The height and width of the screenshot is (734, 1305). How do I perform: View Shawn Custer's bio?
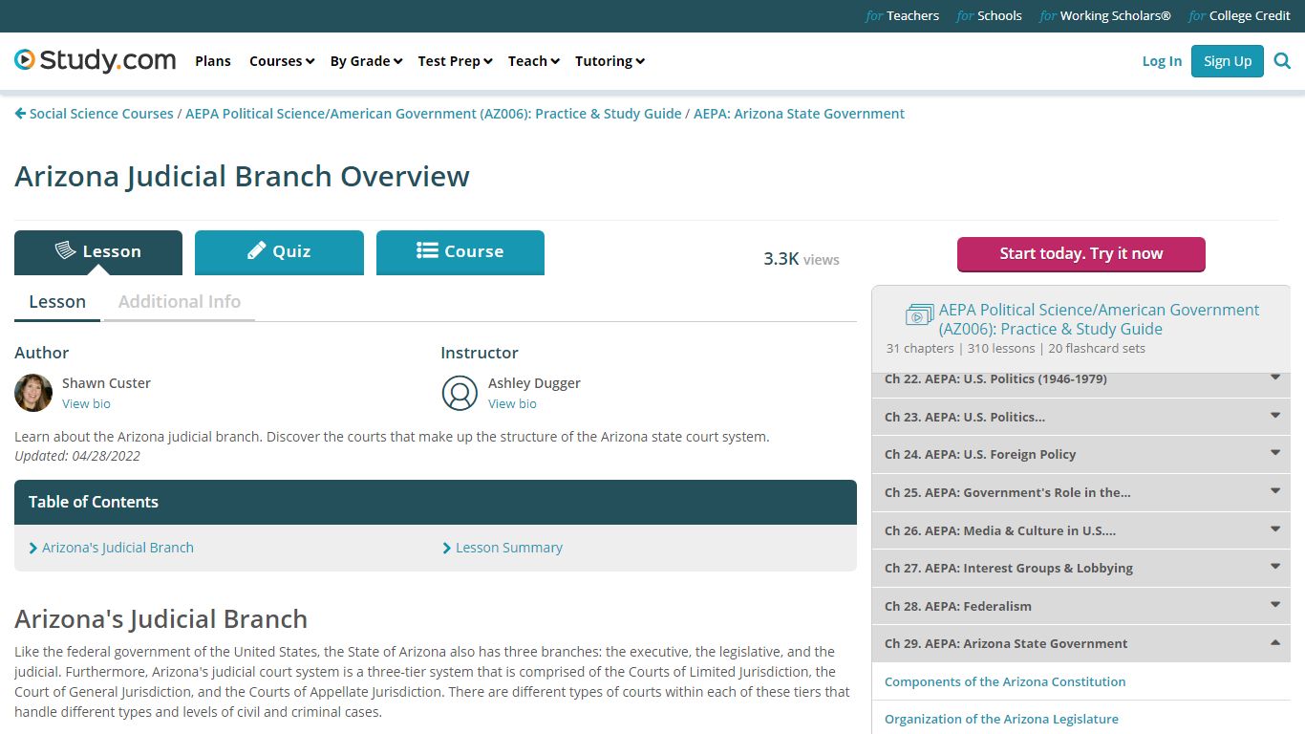[86, 404]
